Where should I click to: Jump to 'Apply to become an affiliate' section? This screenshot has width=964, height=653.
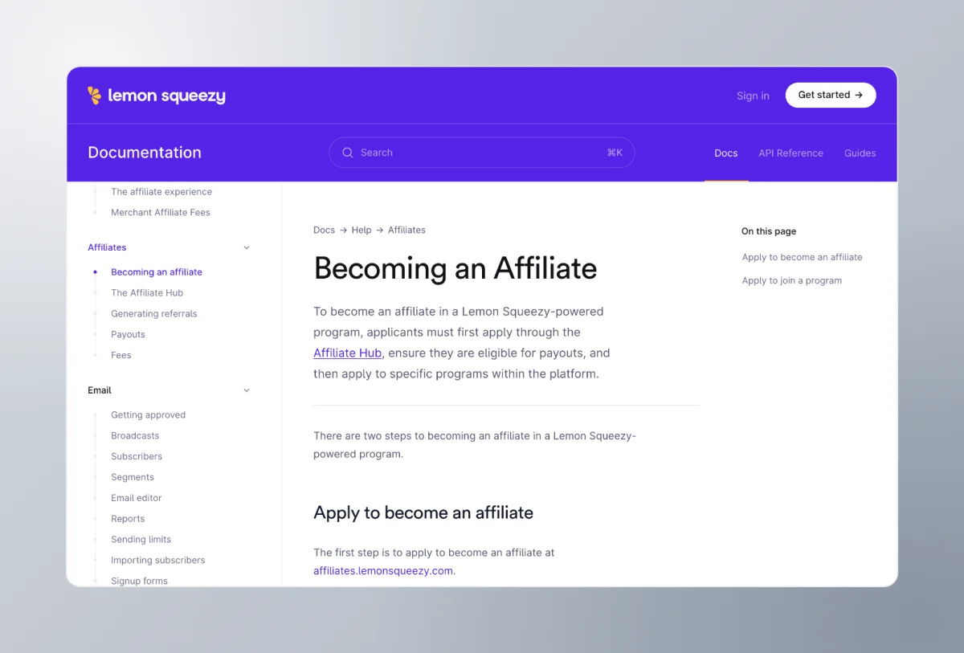[x=802, y=257]
